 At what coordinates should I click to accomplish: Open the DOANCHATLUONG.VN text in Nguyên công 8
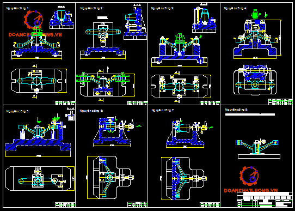251,190
